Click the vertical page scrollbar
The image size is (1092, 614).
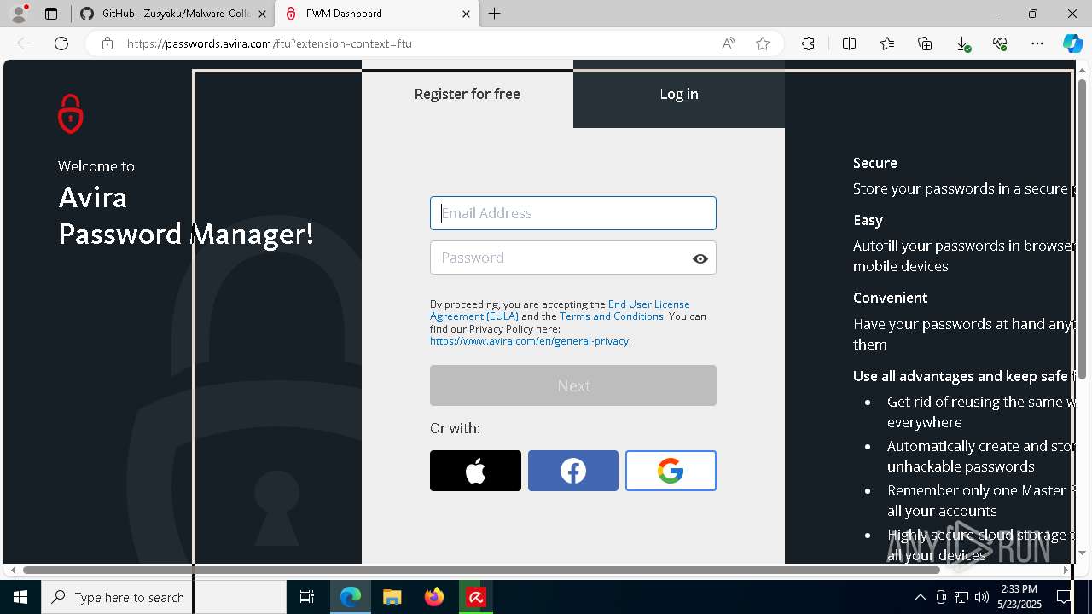(x=1083, y=230)
